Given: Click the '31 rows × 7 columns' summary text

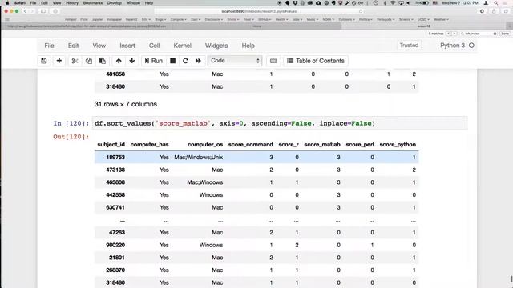Looking at the screenshot, I should pyautogui.click(x=126, y=104).
